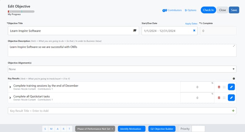The height and width of the screenshot is (132, 245).
Task: Click the My Progress bar
Action: pos(21,11)
